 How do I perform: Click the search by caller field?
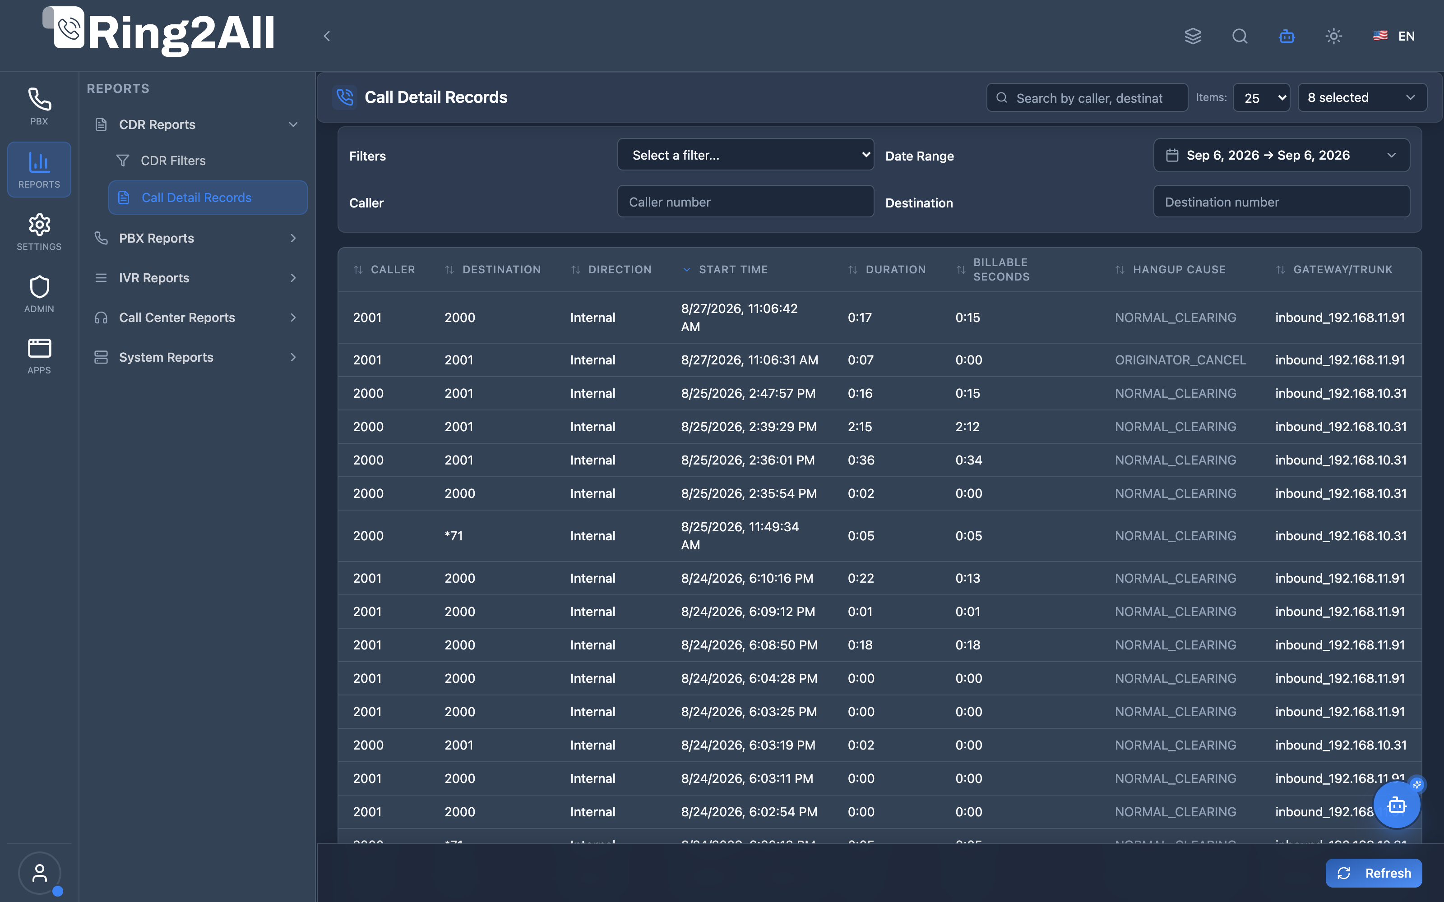pyautogui.click(x=1087, y=98)
